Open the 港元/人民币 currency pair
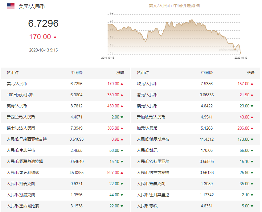Image resolution: width=262 pixels, height=212 pixels. 147,95
